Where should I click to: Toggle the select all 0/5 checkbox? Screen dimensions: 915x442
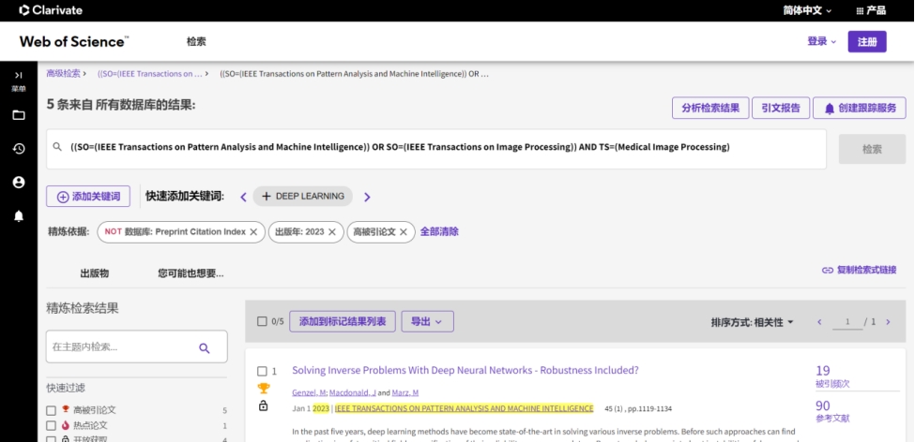tap(262, 321)
